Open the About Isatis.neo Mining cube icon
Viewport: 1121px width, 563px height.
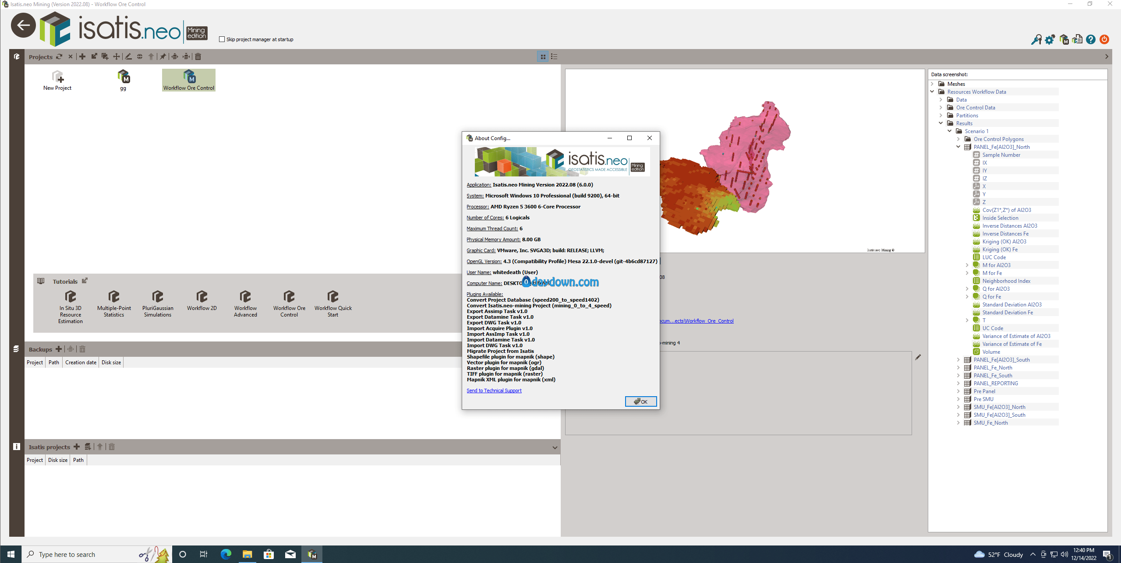pos(1064,40)
